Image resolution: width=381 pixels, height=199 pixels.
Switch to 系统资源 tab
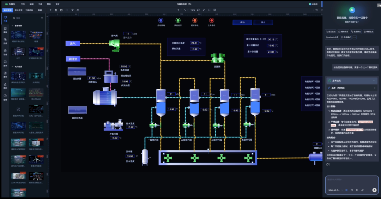7,10
